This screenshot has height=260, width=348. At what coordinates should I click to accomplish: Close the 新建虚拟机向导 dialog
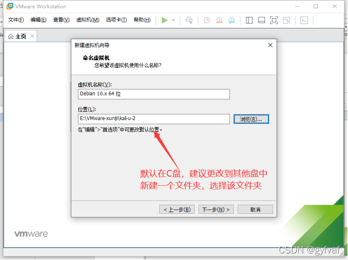click(270, 45)
